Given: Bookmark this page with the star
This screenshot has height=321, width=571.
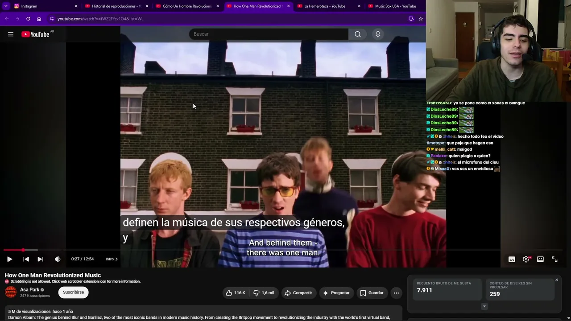Looking at the screenshot, I should coord(421,19).
